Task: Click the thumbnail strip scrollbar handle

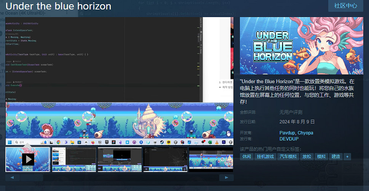Action: (32, 178)
